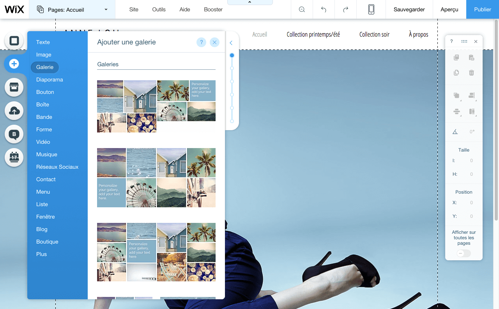Toggle 'Afficher sur toutes les pages' switch
The height and width of the screenshot is (309, 499).
coord(464,253)
